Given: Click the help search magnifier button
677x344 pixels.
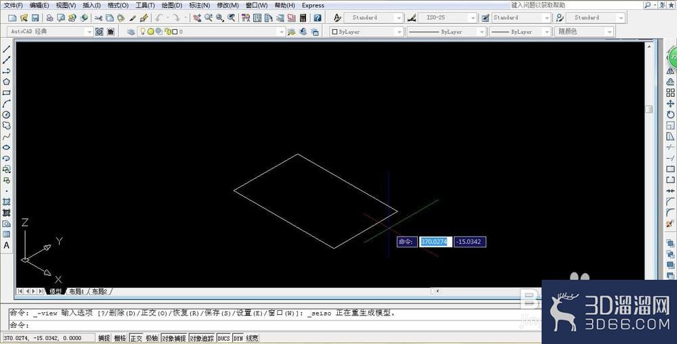Looking at the screenshot, I should [648, 5].
